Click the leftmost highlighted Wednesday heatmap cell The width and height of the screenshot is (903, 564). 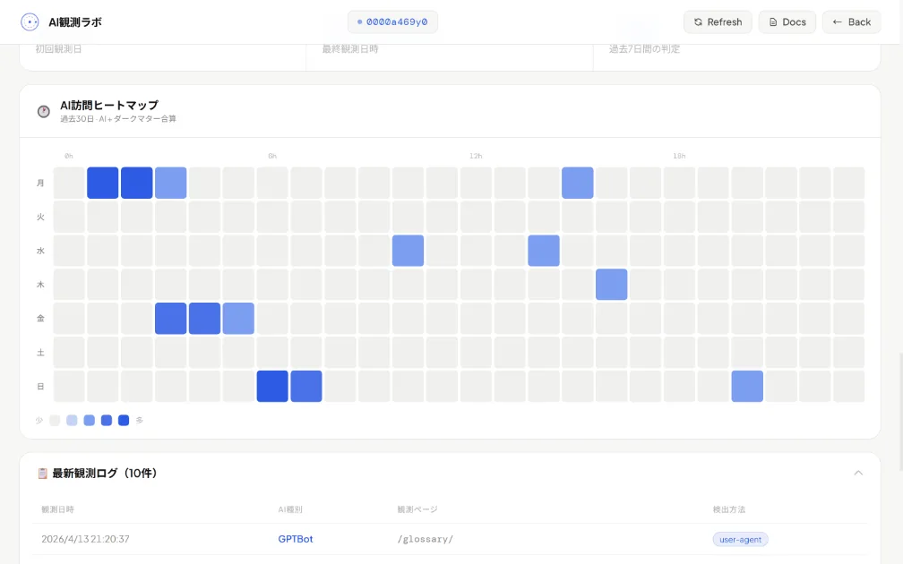(408, 251)
